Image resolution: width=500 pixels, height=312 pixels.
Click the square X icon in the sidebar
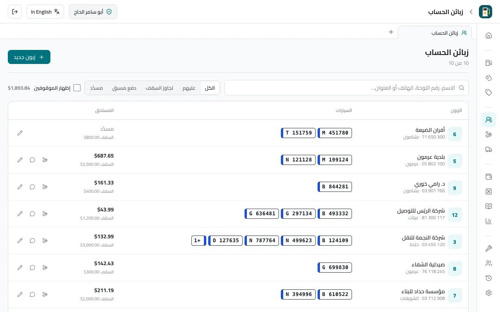(x=488, y=191)
